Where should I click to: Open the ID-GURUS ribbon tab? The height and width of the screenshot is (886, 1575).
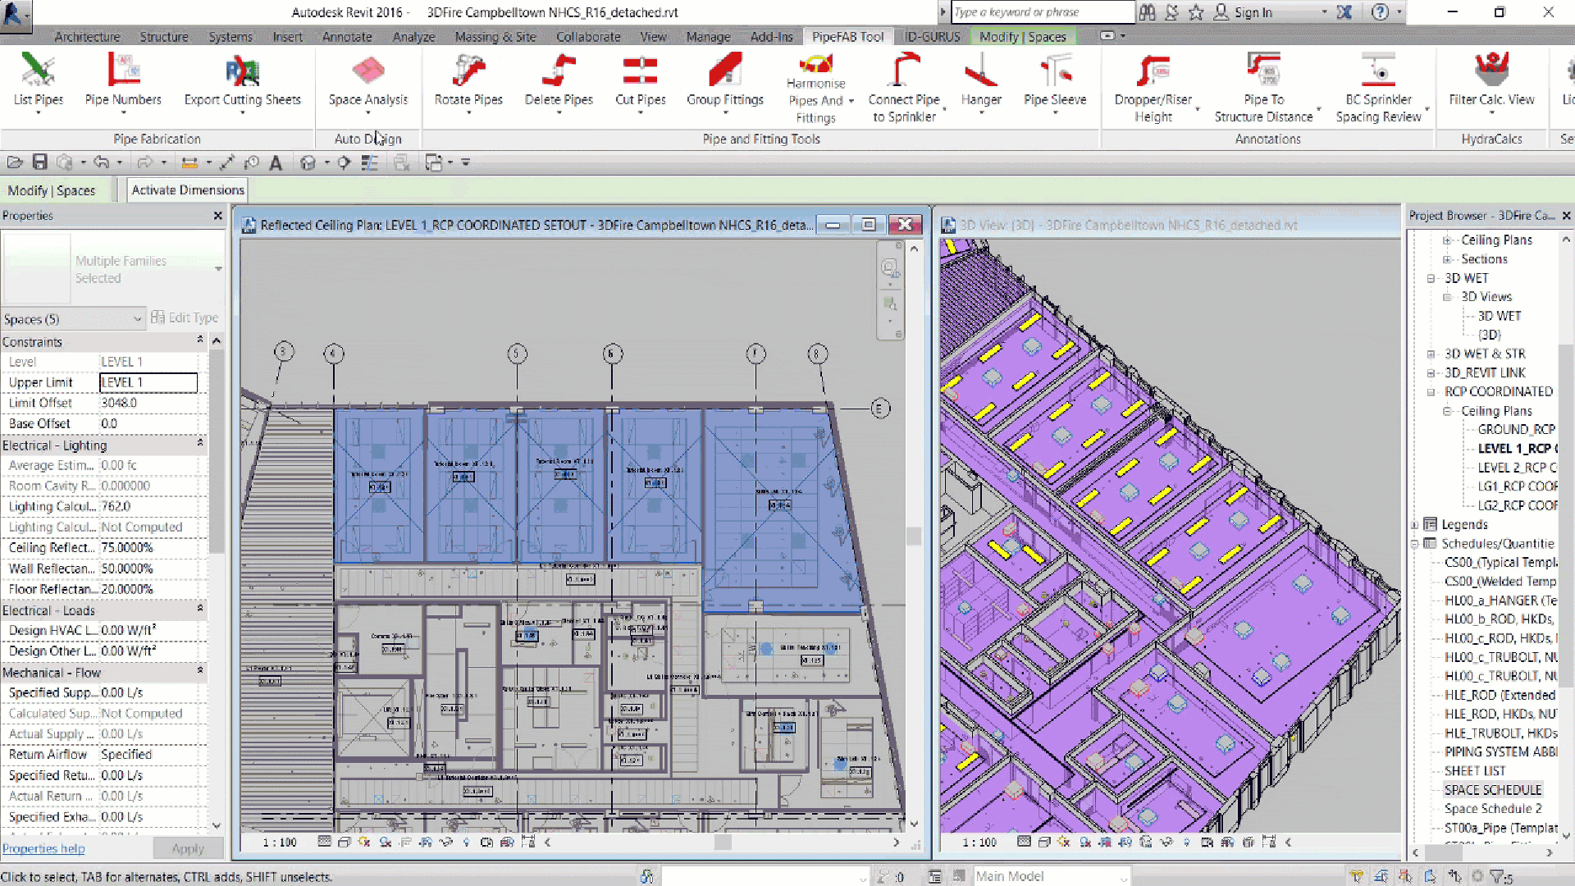[932, 37]
